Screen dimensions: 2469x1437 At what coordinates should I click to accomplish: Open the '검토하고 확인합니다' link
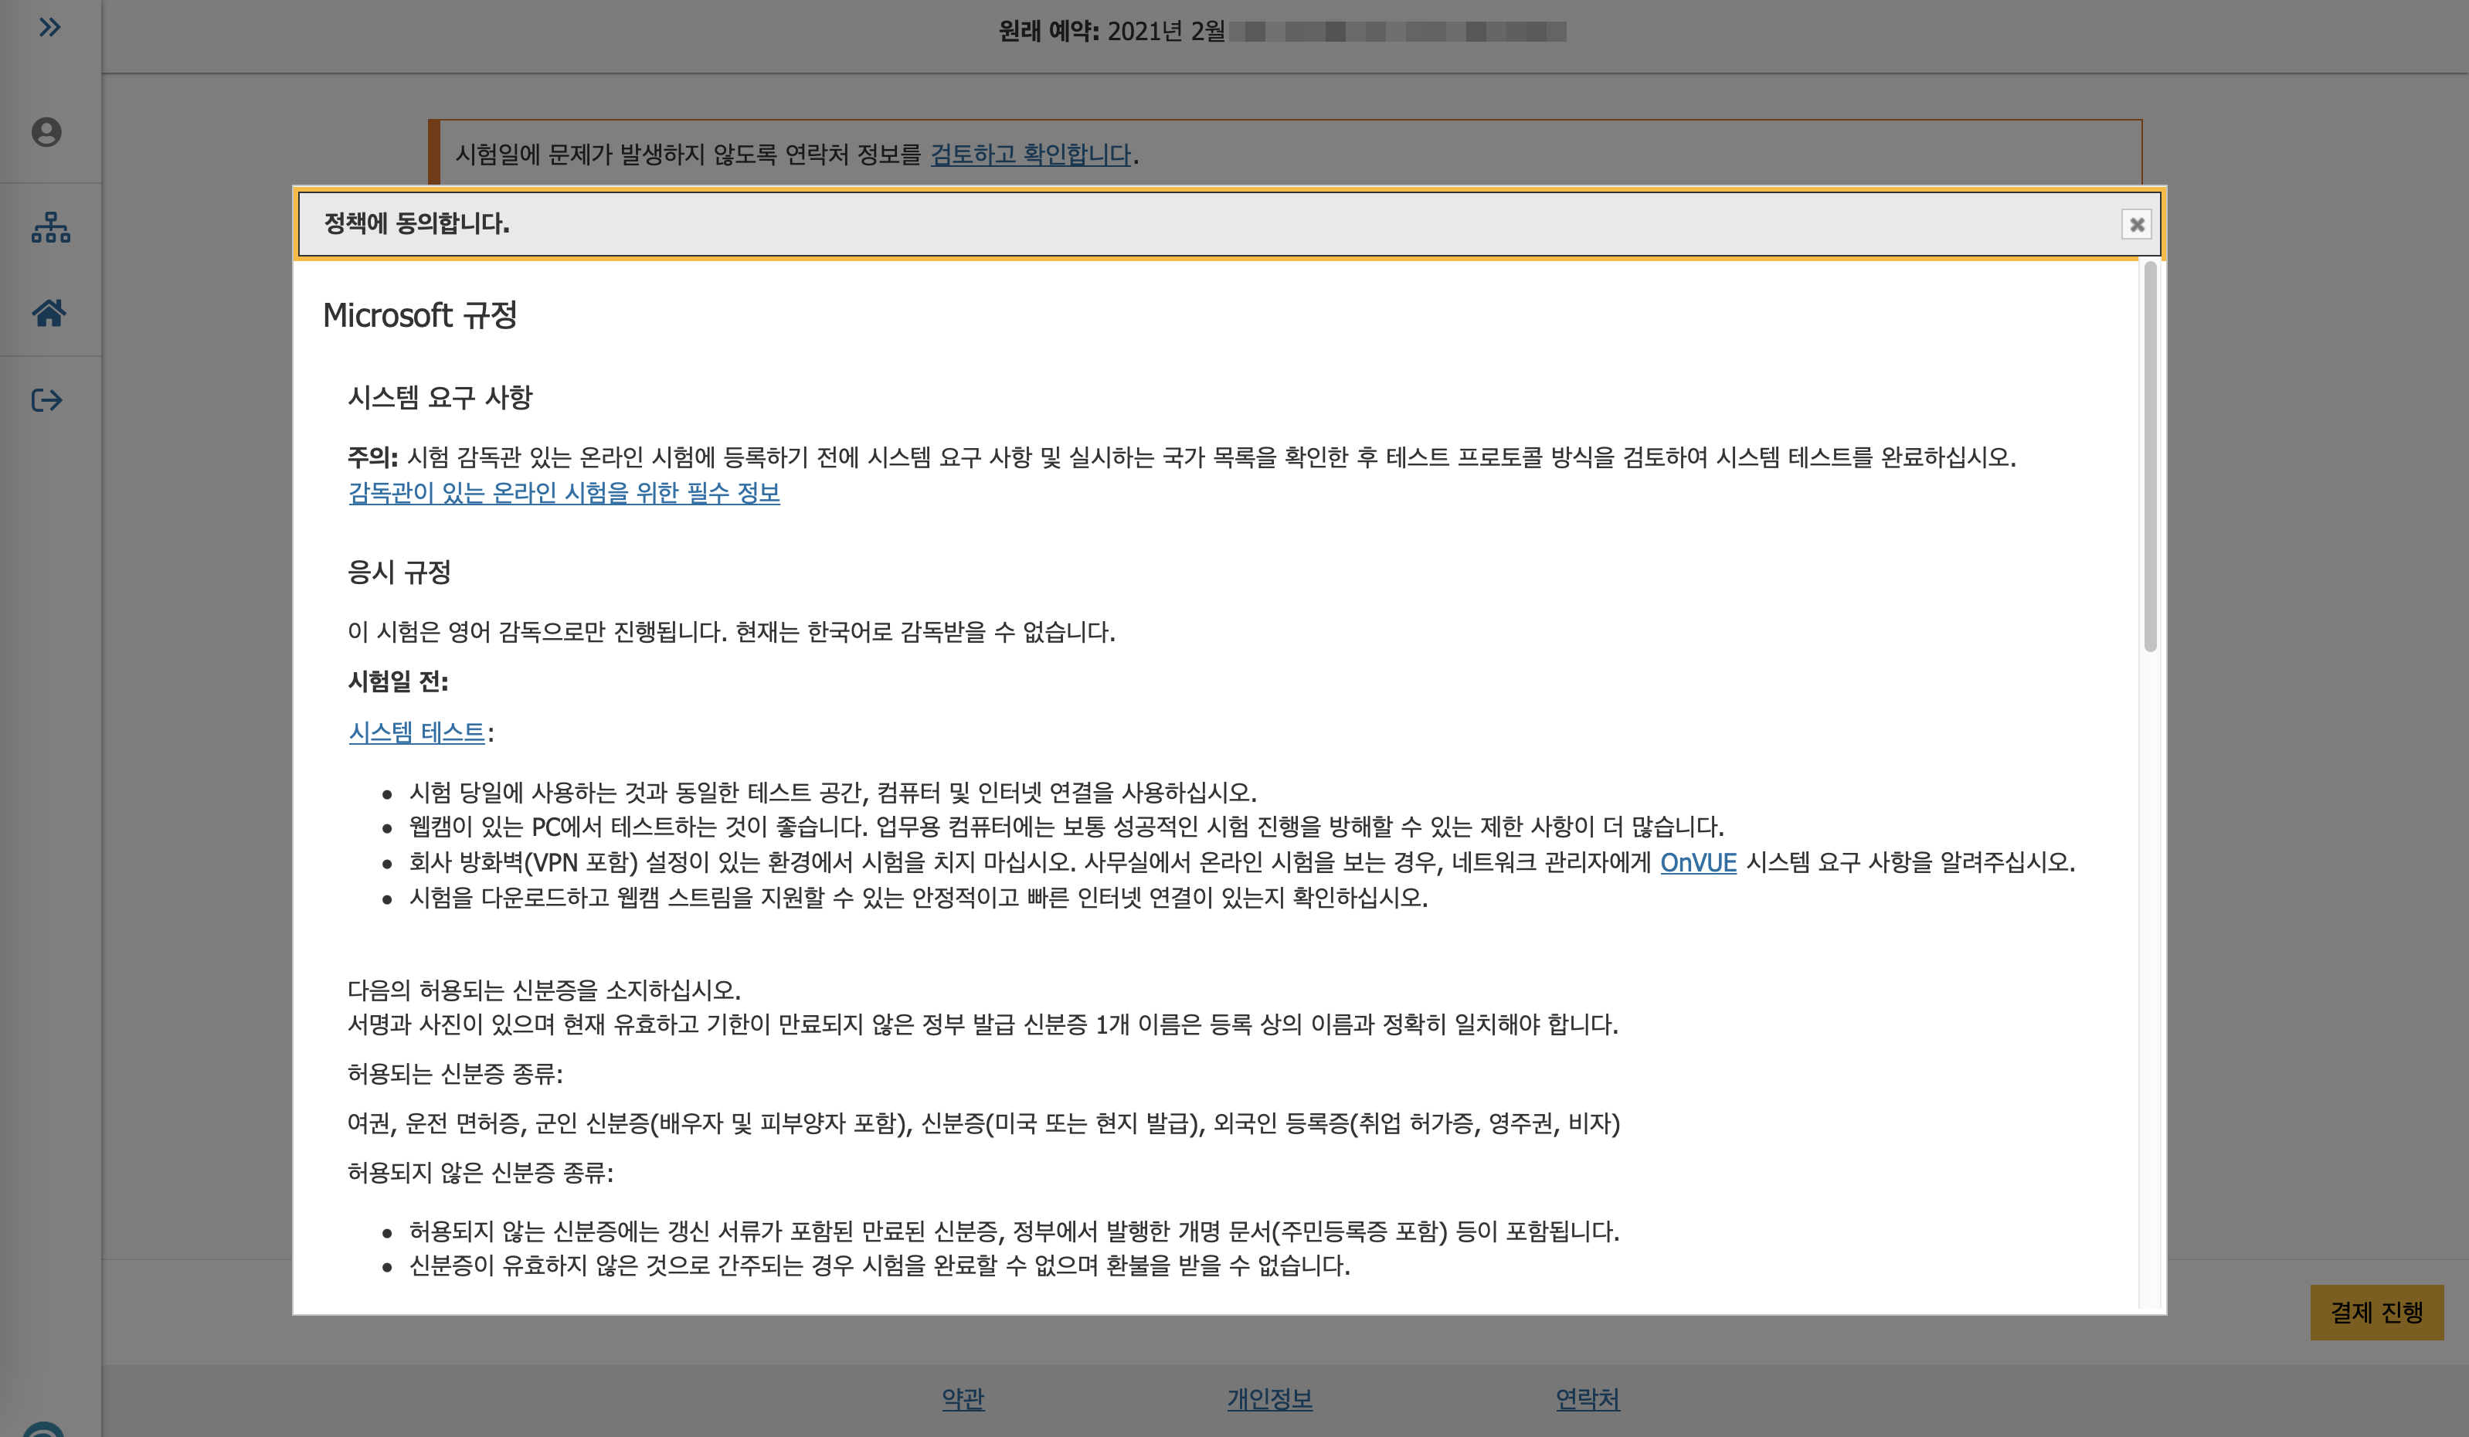coord(1031,155)
